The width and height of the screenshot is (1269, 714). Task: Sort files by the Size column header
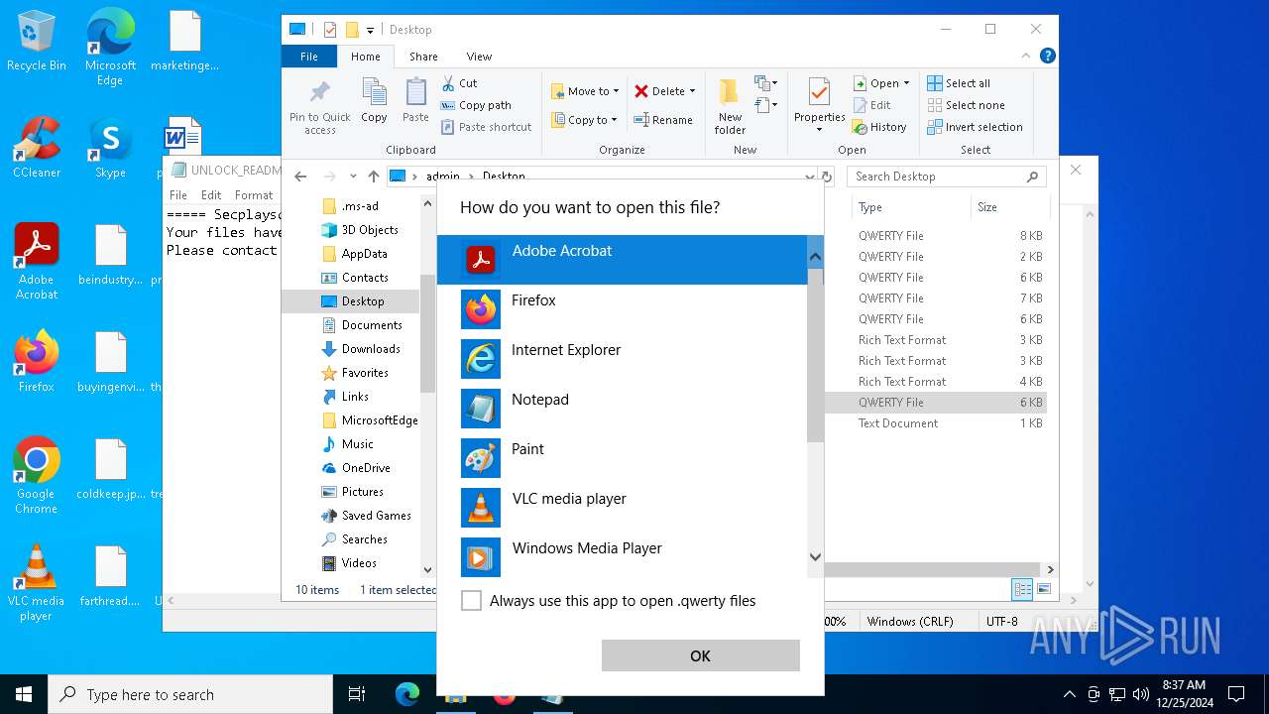(1008, 207)
